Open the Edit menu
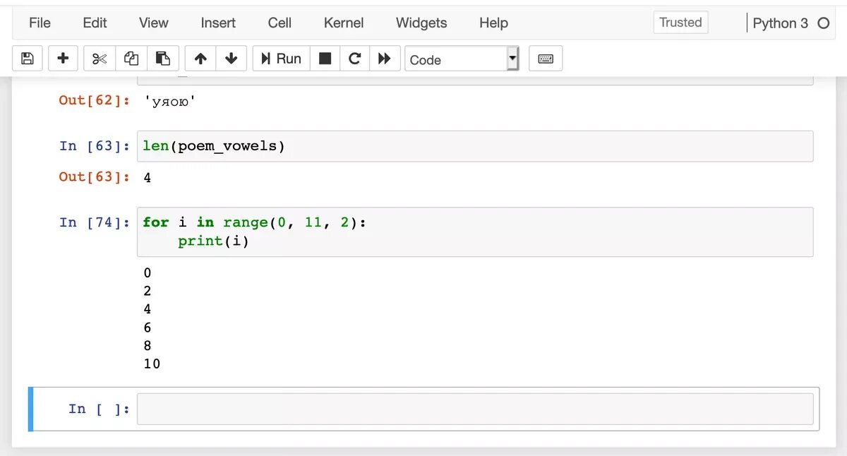This screenshot has height=456, width=847. coord(95,23)
